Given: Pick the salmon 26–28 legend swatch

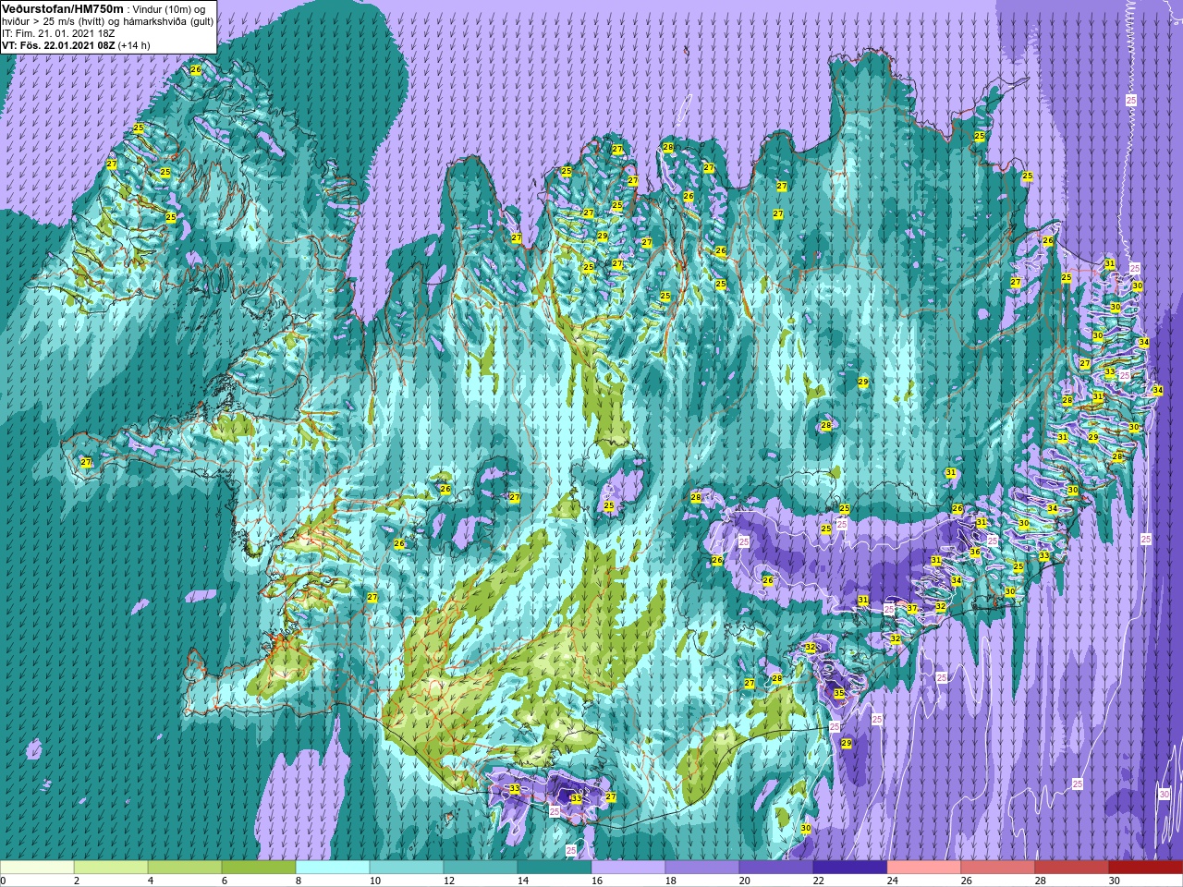Looking at the screenshot, I should tap(998, 868).
